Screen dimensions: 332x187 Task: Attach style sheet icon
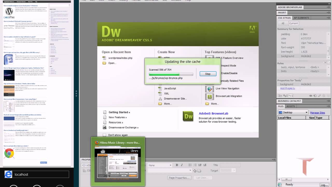[311, 96]
